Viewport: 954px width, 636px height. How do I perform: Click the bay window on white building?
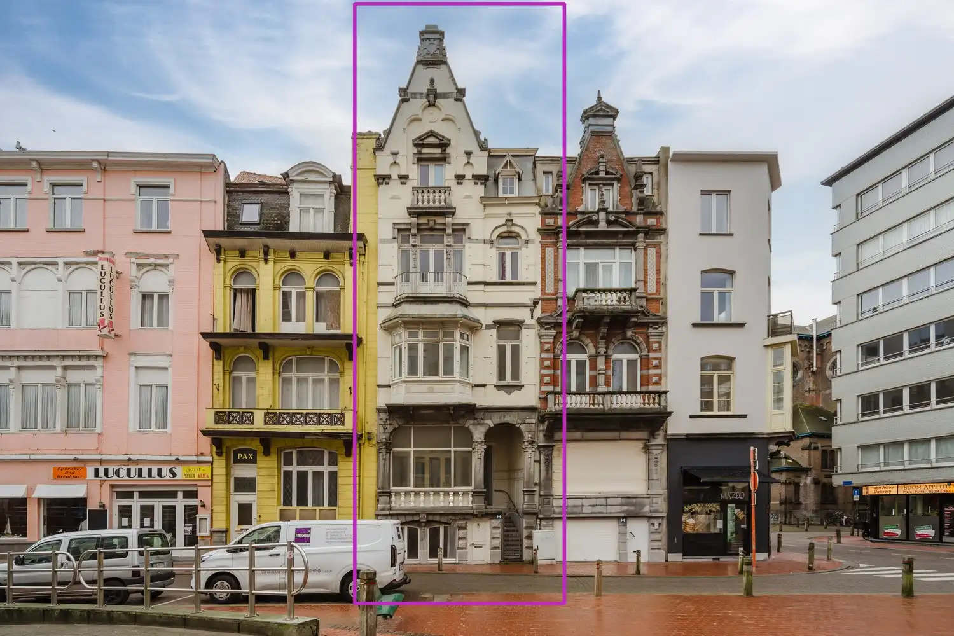[x=431, y=353]
